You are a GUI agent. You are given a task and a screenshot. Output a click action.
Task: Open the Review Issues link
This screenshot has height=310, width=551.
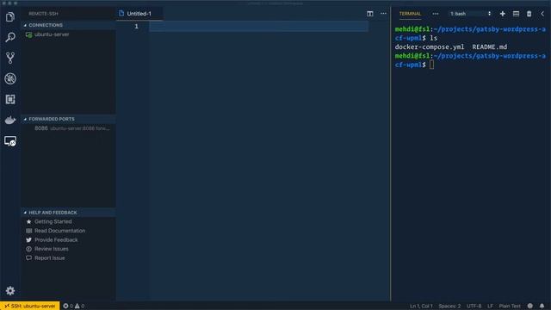pos(52,249)
